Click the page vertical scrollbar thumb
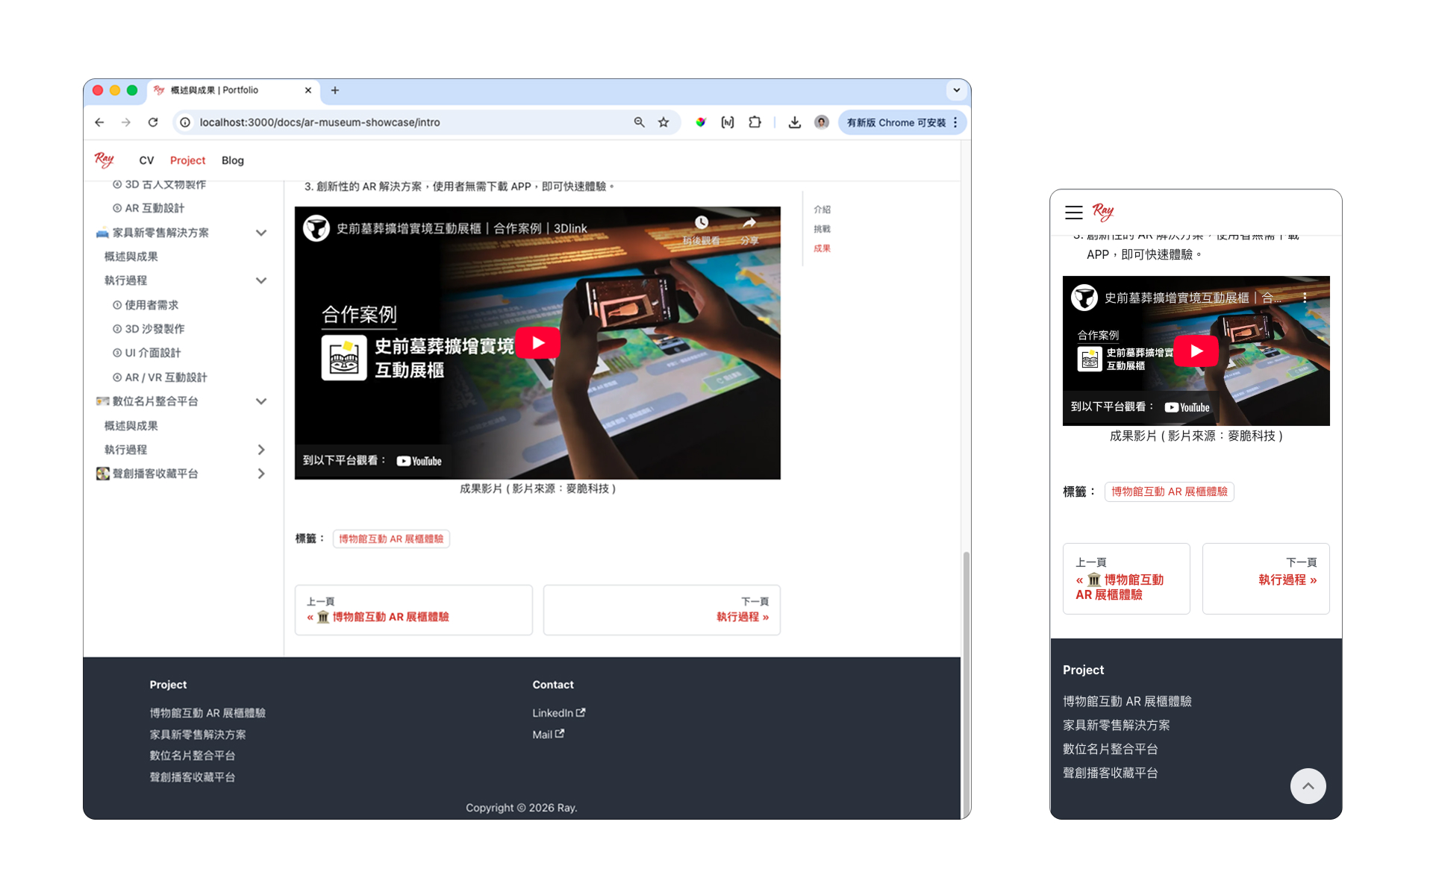 tap(966, 671)
